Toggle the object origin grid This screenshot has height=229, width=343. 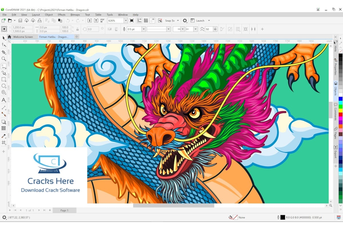click(x=4, y=29)
